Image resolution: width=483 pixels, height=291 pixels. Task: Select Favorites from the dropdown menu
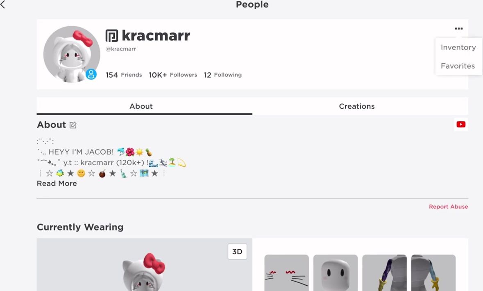tap(458, 66)
